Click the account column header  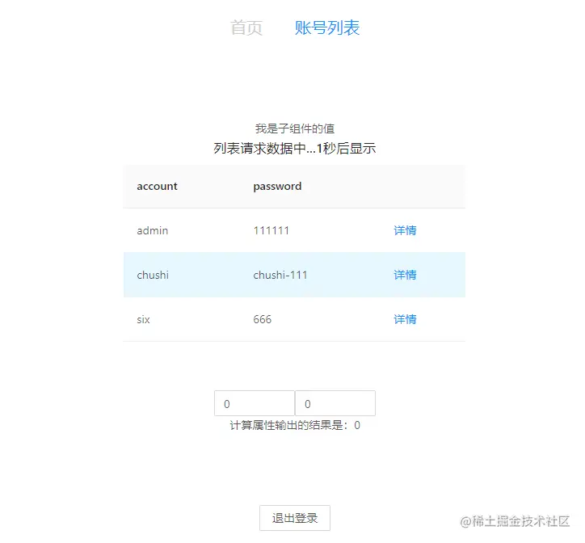click(157, 186)
